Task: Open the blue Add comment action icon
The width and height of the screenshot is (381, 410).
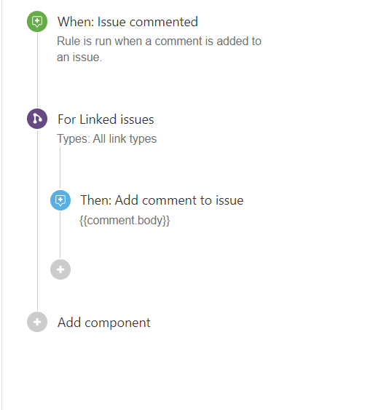Action: (60, 200)
